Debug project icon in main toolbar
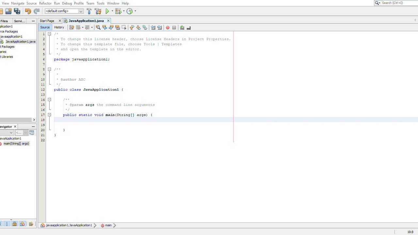 click(118, 11)
